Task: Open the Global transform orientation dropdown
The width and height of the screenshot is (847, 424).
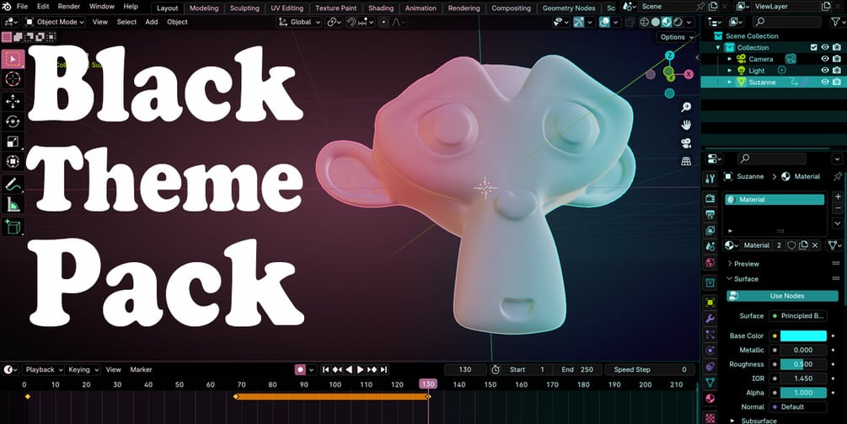Action: (x=299, y=22)
